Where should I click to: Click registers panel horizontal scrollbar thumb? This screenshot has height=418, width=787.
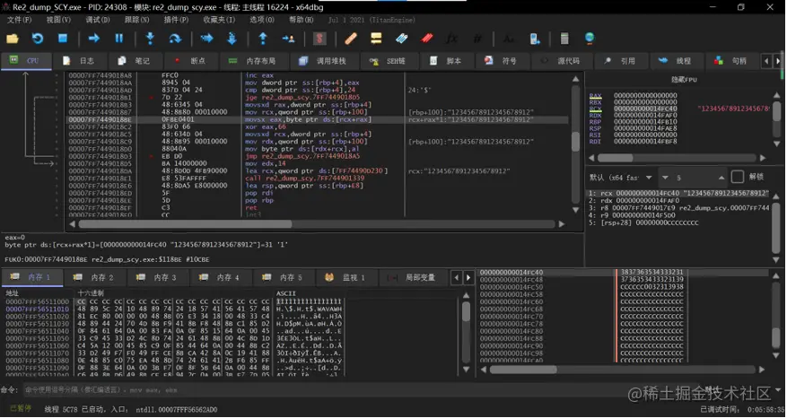click(x=615, y=158)
